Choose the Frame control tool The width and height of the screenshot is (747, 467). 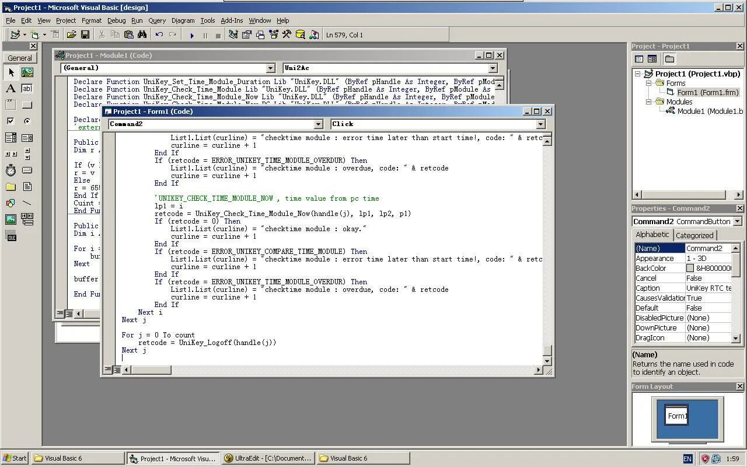pos(11,105)
